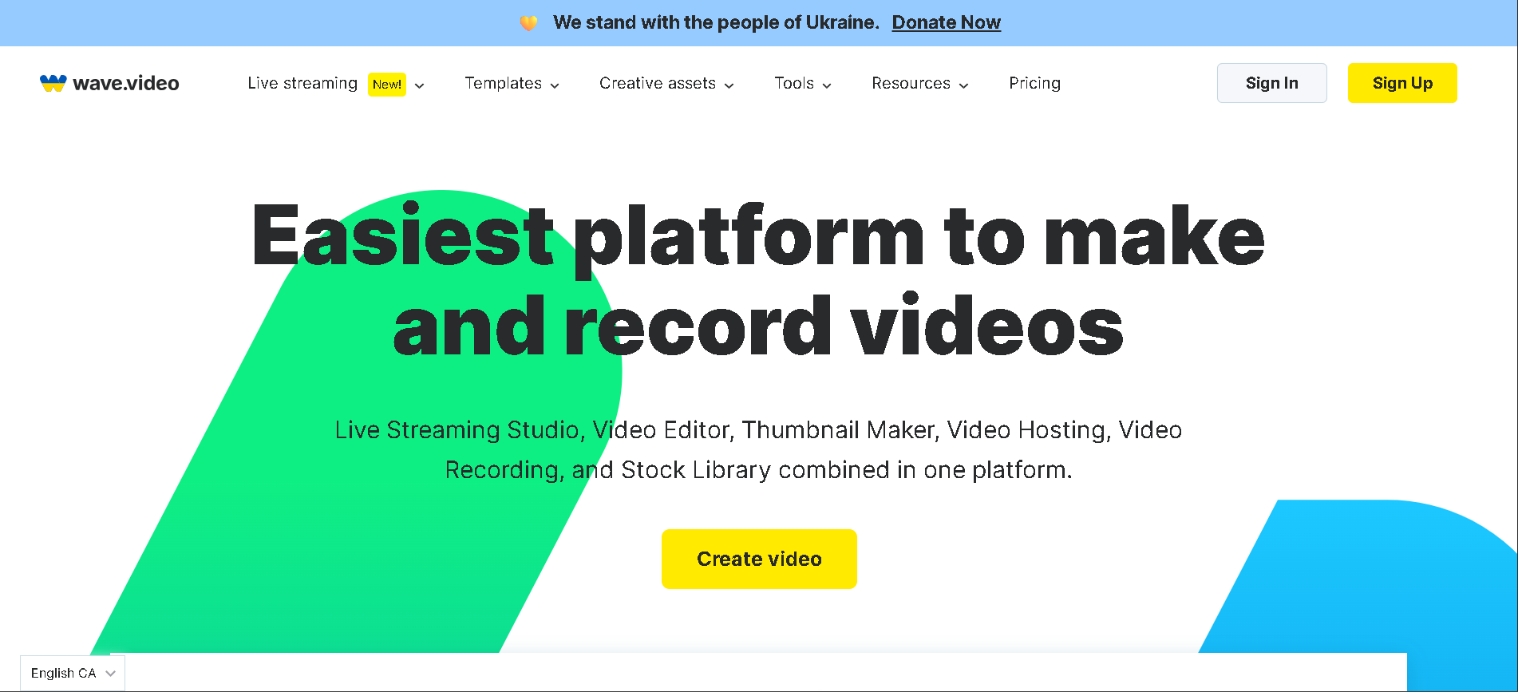Click the Sign In button
This screenshot has width=1518, height=692.
[x=1271, y=83]
